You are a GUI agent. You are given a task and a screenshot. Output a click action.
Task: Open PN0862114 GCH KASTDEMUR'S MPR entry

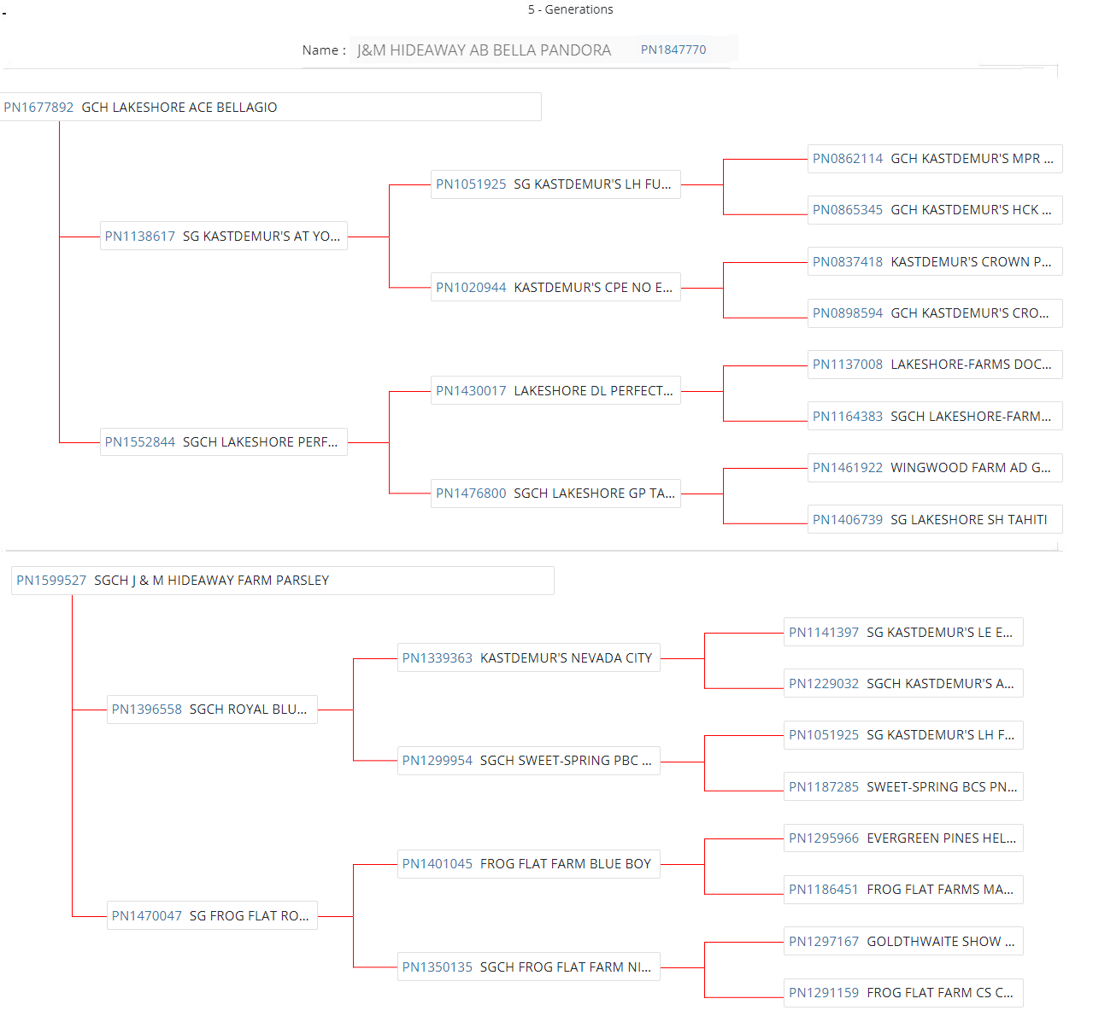pyautogui.click(x=933, y=159)
